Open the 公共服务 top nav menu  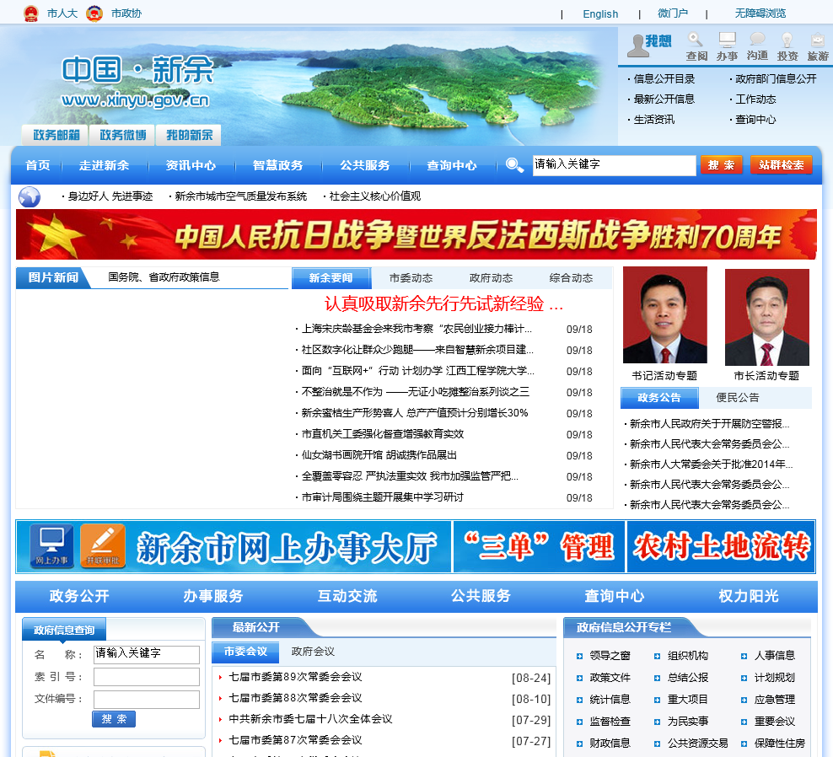tap(365, 165)
